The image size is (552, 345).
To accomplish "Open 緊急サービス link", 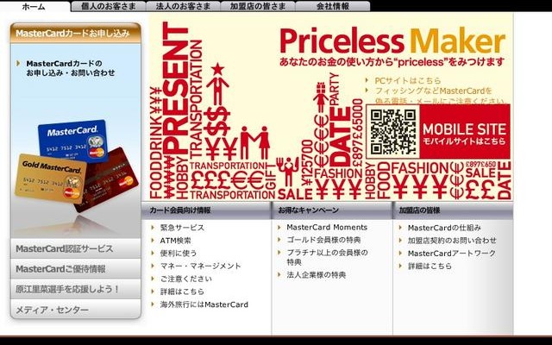I will pyautogui.click(x=182, y=228).
